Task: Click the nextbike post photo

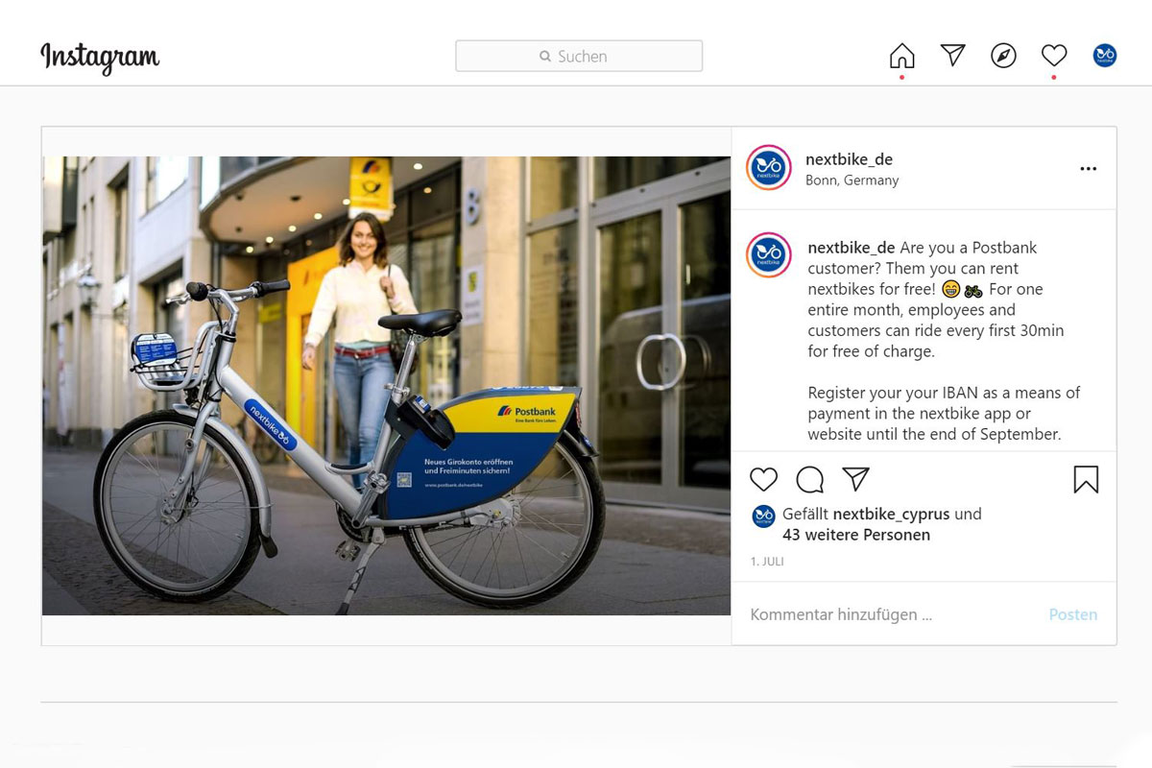Action: click(386, 386)
